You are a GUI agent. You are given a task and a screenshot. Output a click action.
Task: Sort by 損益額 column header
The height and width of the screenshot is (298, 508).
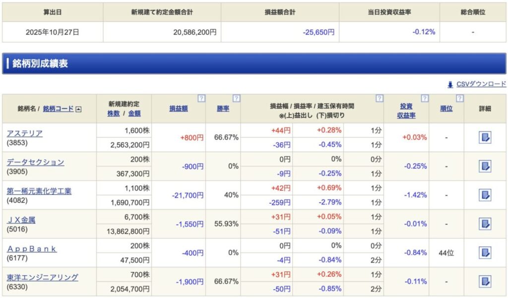pos(179,109)
